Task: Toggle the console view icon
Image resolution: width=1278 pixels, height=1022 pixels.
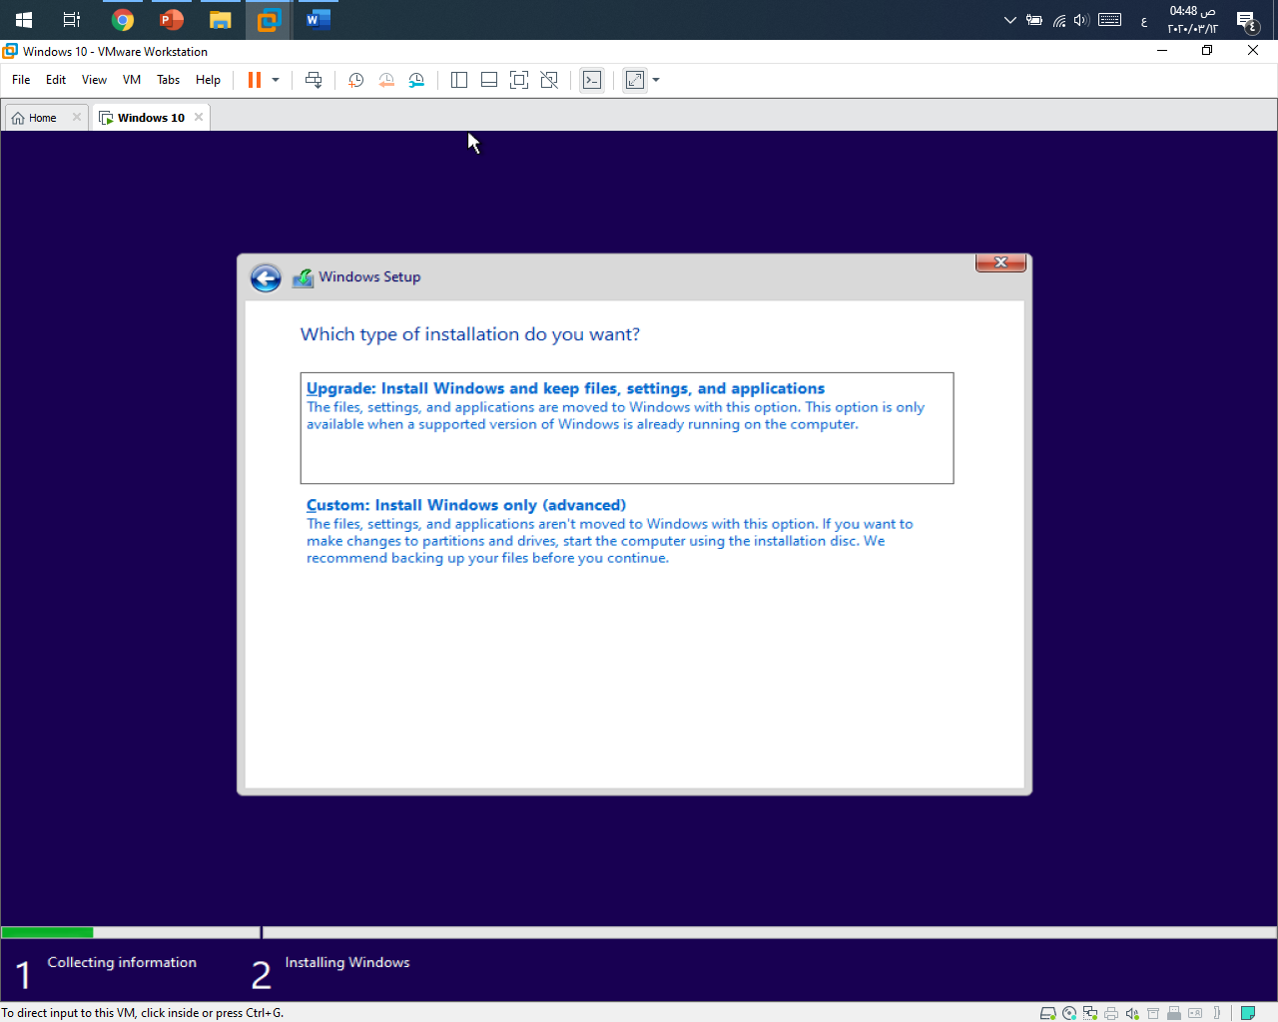Action: 592,80
